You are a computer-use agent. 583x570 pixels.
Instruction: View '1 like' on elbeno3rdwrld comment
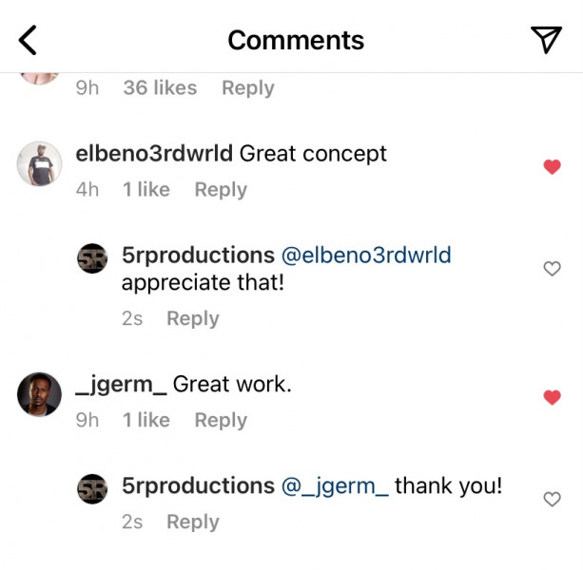(146, 189)
